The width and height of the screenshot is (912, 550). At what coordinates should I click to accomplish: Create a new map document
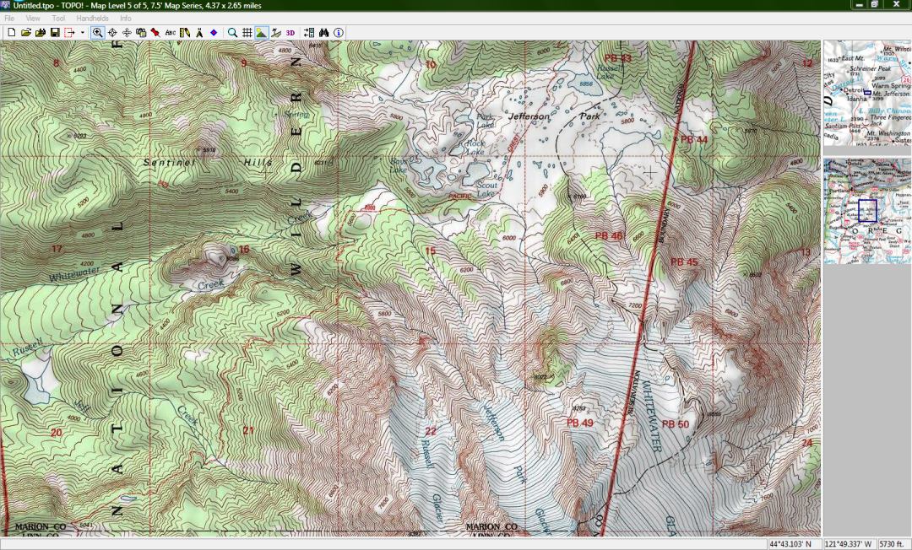(x=12, y=33)
